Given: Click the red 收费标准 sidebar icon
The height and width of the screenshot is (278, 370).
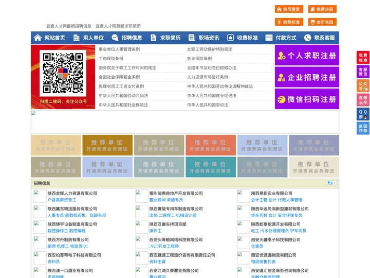Looking at the screenshot, I should (x=363, y=57).
